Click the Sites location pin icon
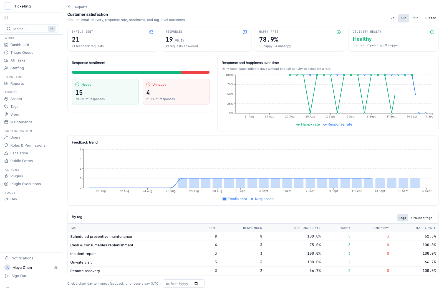Image resolution: width=444 pixels, height=291 pixels. [6, 114]
